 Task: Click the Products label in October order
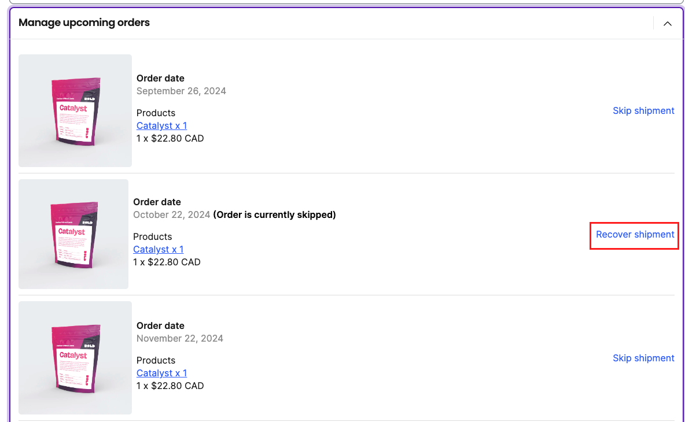[153, 236]
